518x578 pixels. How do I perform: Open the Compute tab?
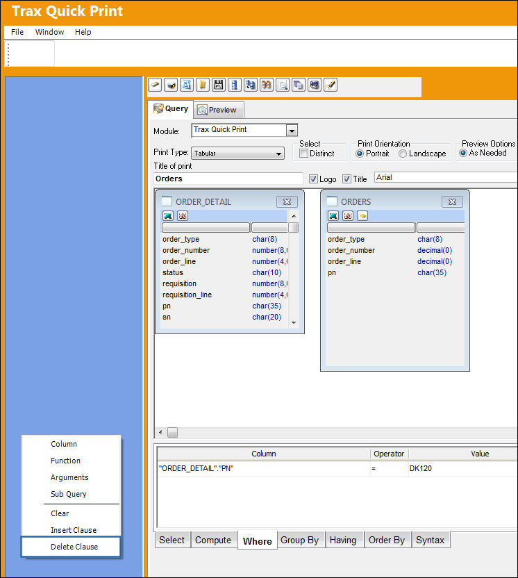click(x=213, y=540)
